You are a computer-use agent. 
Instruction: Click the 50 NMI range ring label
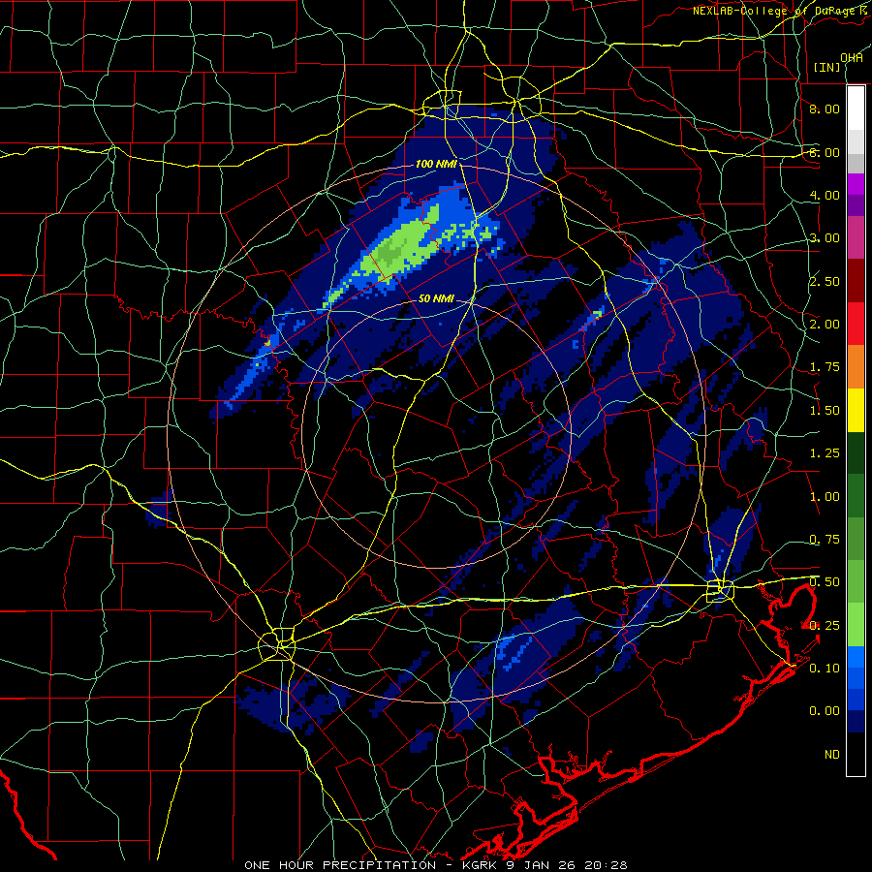coord(437,298)
